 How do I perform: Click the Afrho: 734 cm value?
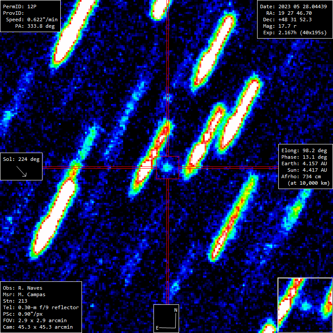click(x=301, y=176)
